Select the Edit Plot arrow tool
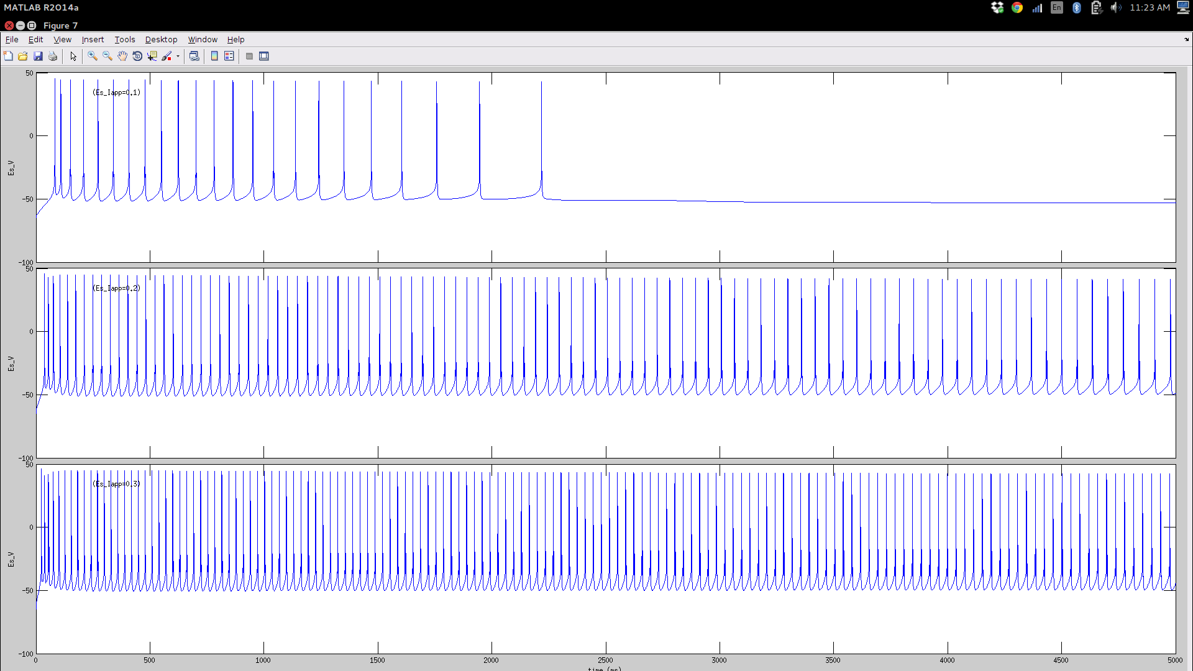The height and width of the screenshot is (671, 1193). pos(73,56)
